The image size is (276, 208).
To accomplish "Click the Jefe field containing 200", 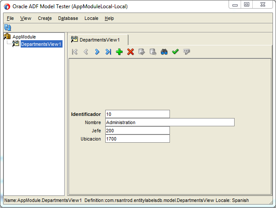I will click(138, 131).
